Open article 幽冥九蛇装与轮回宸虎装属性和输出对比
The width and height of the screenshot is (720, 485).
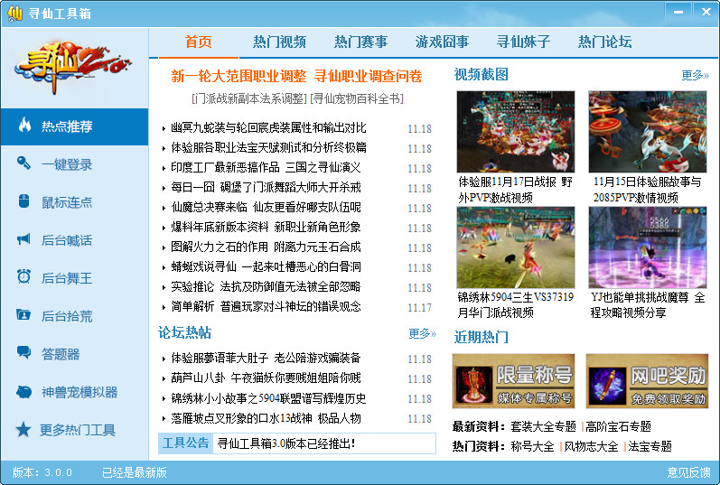point(268,127)
